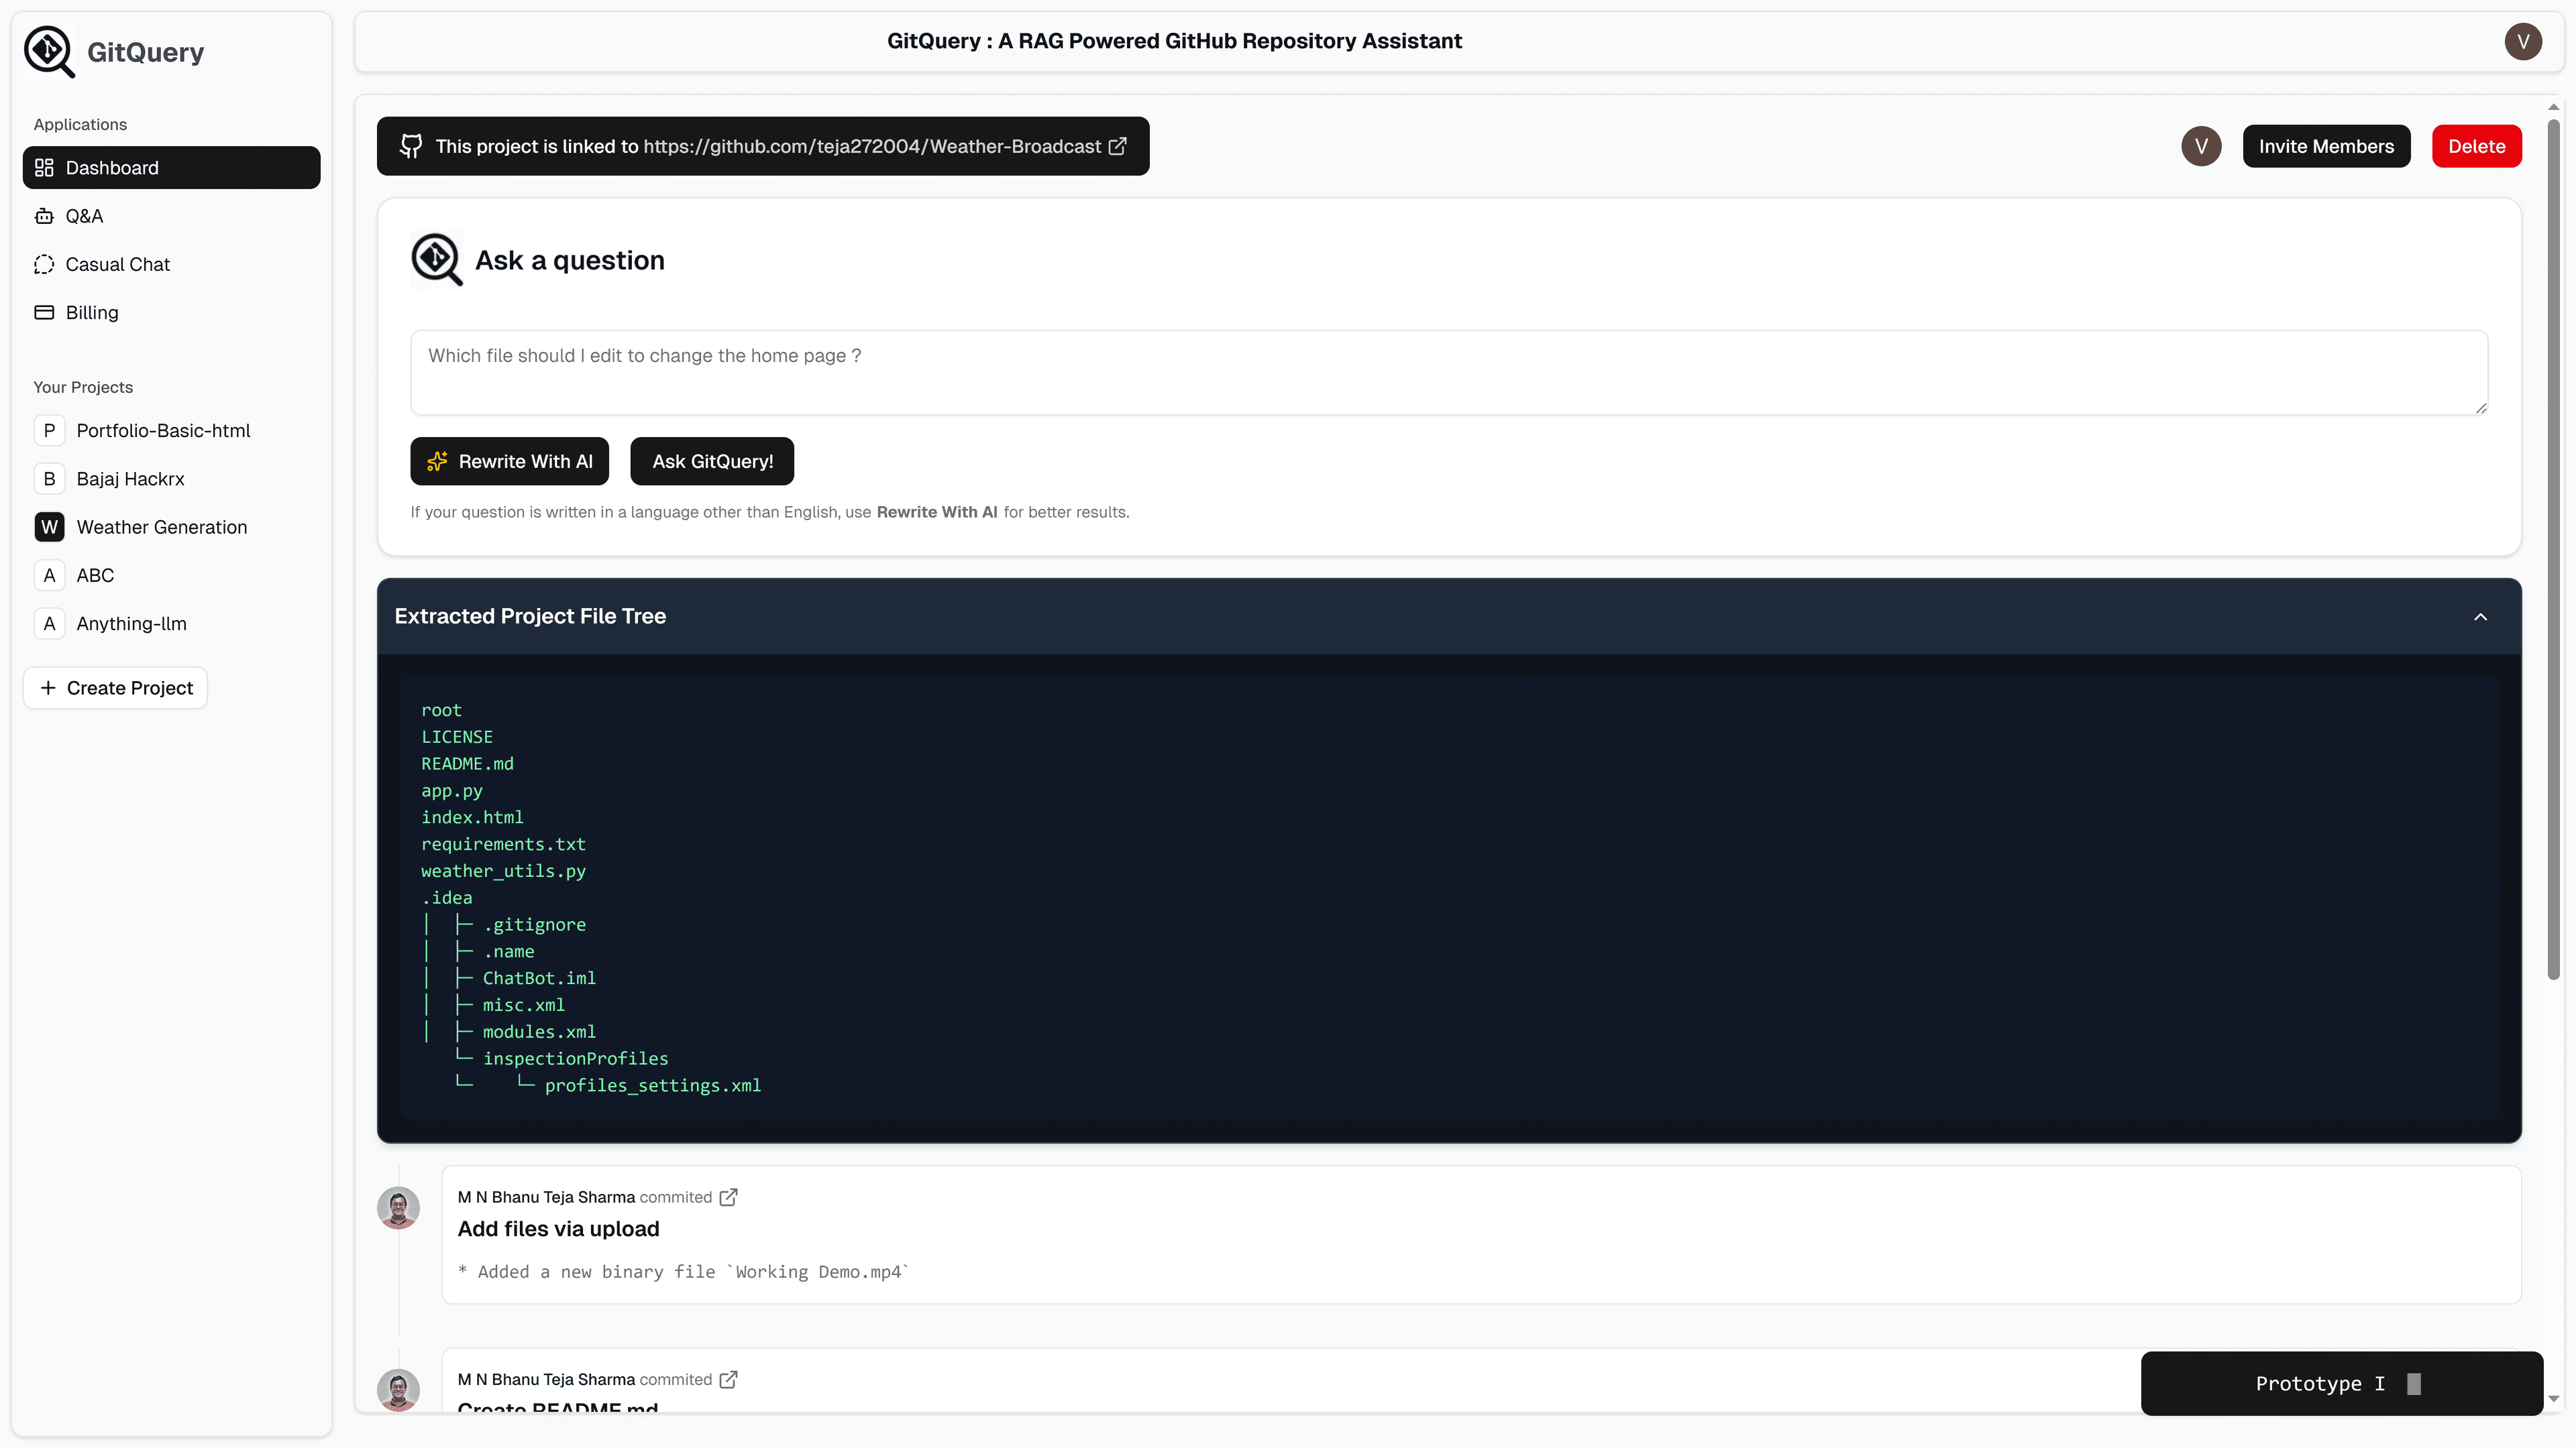The width and height of the screenshot is (2576, 1448).
Task: Select the Portfolio-Basic-html project
Action: click(x=163, y=430)
